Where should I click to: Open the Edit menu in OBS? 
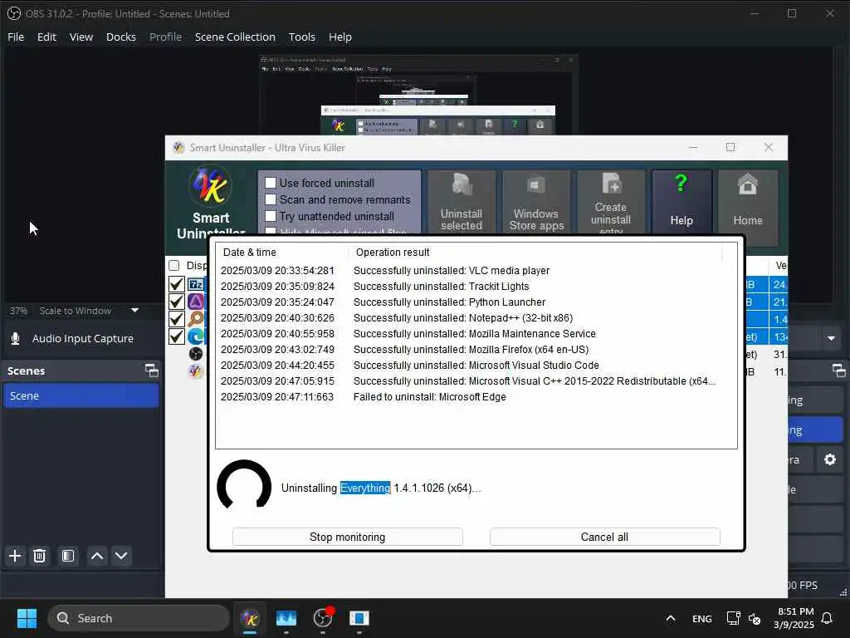click(46, 37)
